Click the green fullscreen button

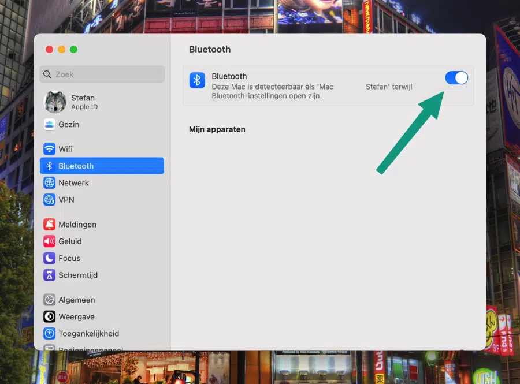tap(73, 49)
